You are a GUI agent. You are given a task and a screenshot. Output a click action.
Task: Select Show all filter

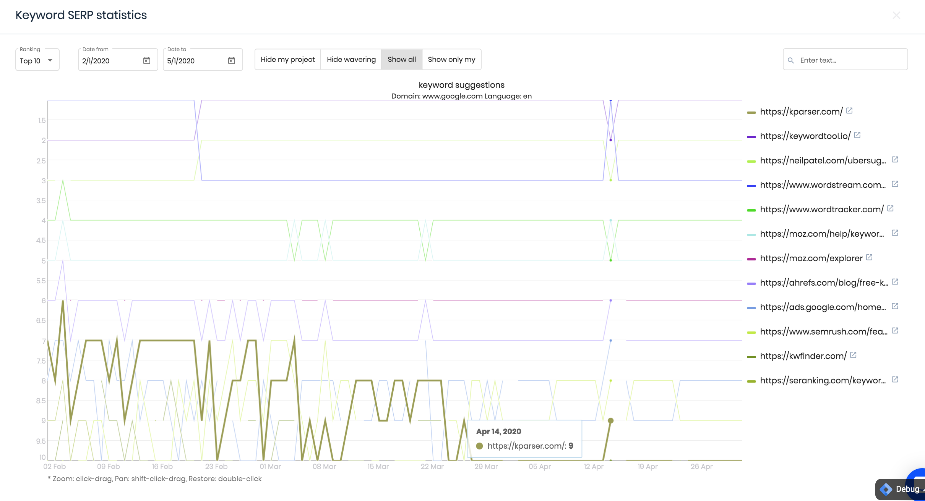click(x=402, y=60)
